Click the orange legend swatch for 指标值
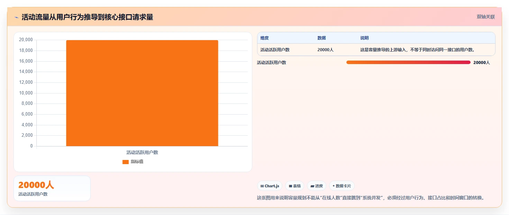This screenshot has width=509, height=215. (x=126, y=162)
